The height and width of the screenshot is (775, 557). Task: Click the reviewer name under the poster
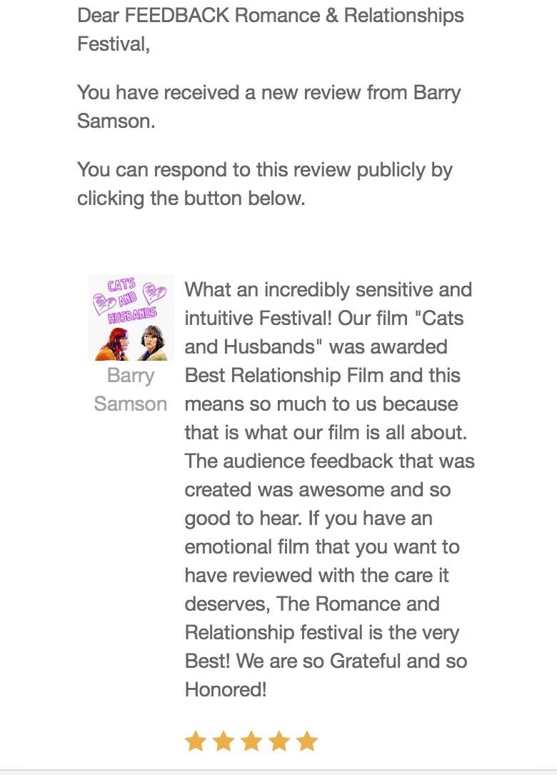[131, 389]
